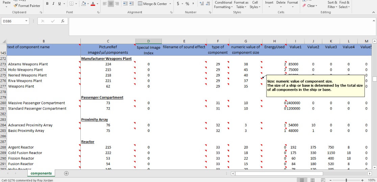This screenshot has width=377, height=182.
Task: Collapse the ribbon
Action: tap(373, 12)
